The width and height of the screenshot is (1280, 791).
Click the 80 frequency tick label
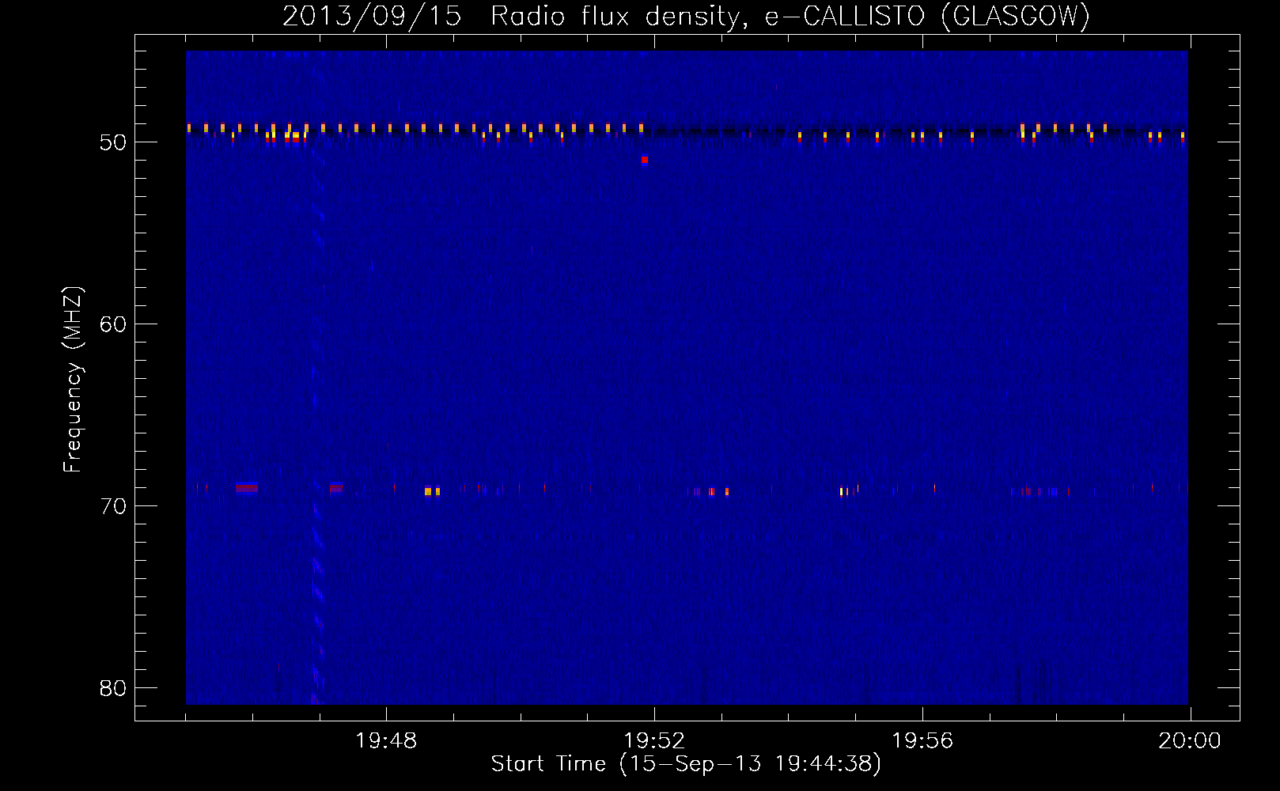[x=113, y=688]
